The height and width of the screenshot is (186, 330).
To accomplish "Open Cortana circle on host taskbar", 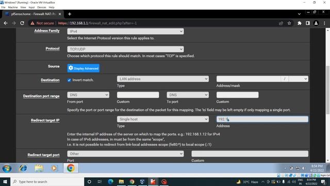I will click(89, 181).
